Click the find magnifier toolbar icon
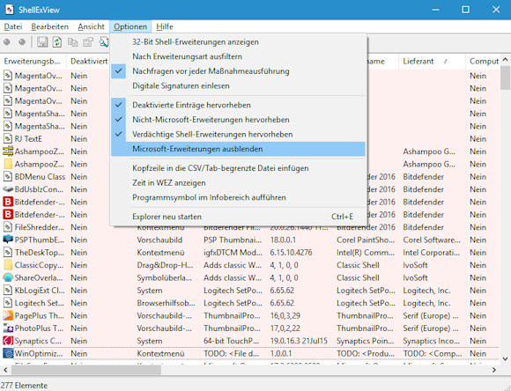 tap(104, 42)
